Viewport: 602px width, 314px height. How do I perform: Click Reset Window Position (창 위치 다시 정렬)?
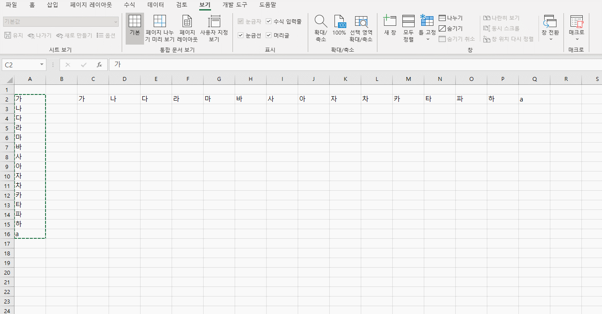(508, 39)
